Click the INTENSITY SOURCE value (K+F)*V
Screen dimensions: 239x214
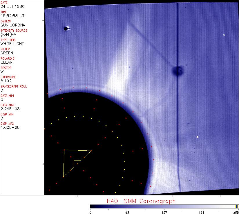[8, 34]
